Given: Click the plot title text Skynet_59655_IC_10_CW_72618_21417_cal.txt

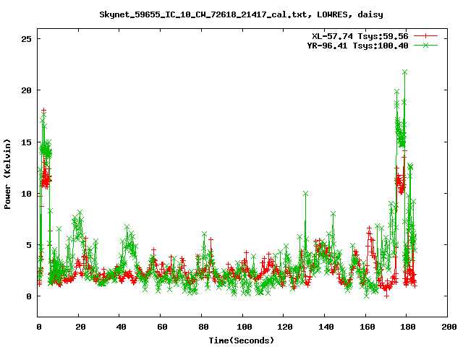Looking at the screenshot, I should [205, 14].
